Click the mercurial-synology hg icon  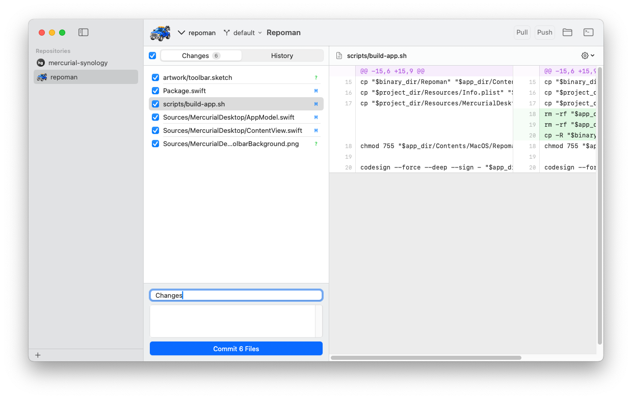(x=41, y=63)
